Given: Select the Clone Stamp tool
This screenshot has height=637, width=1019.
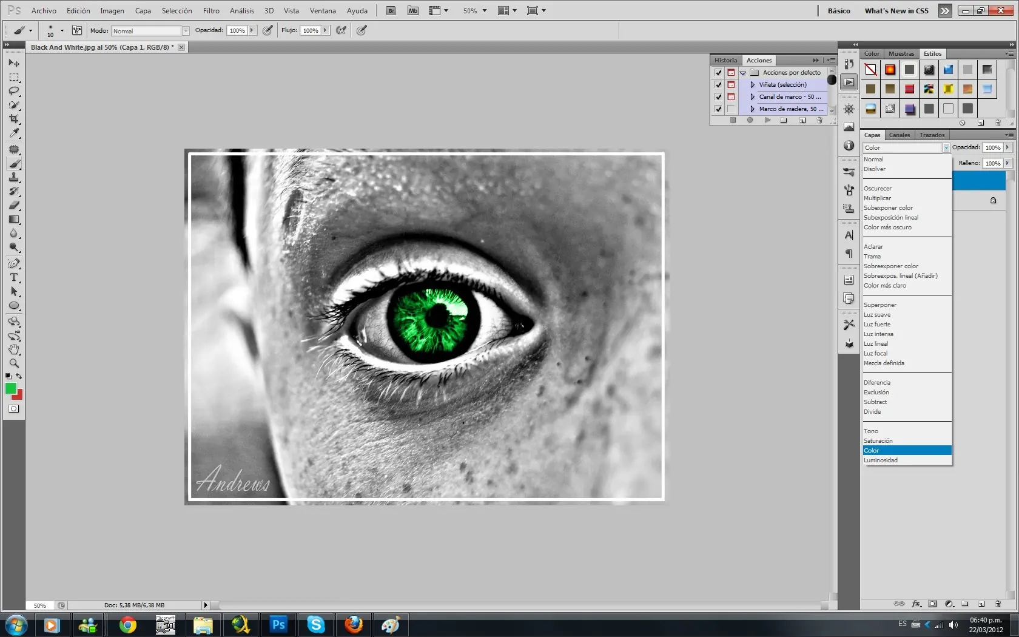Looking at the screenshot, I should coord(14,178).
